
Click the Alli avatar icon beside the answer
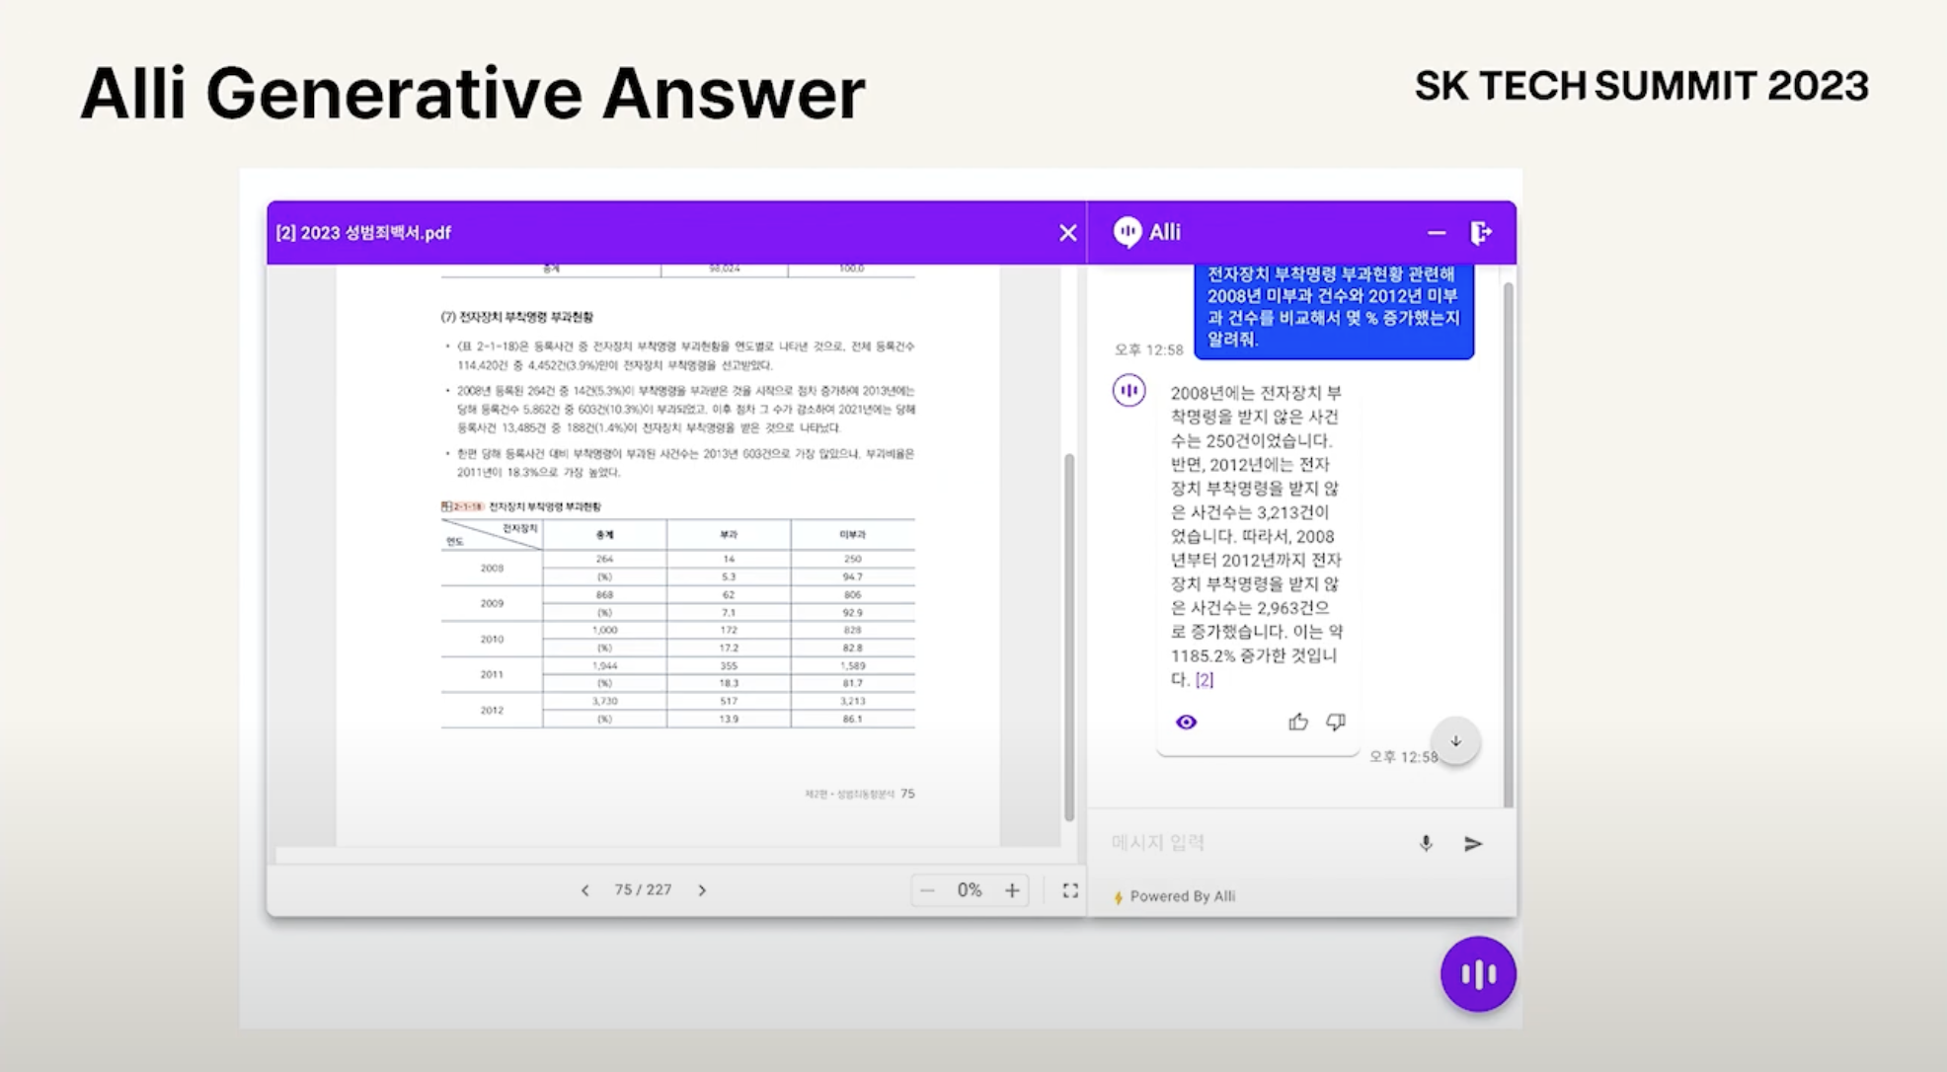coord(1129,391)
